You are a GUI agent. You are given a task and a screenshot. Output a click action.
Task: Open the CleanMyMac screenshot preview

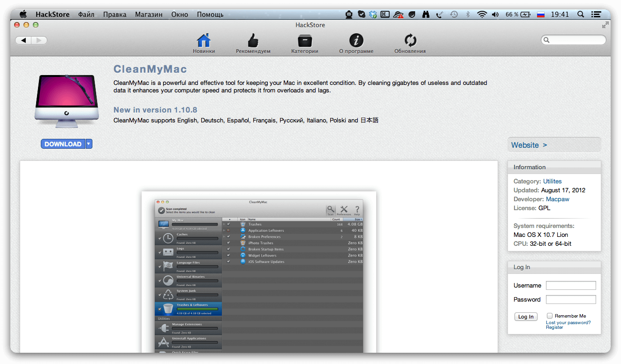[x=259, y=272]
